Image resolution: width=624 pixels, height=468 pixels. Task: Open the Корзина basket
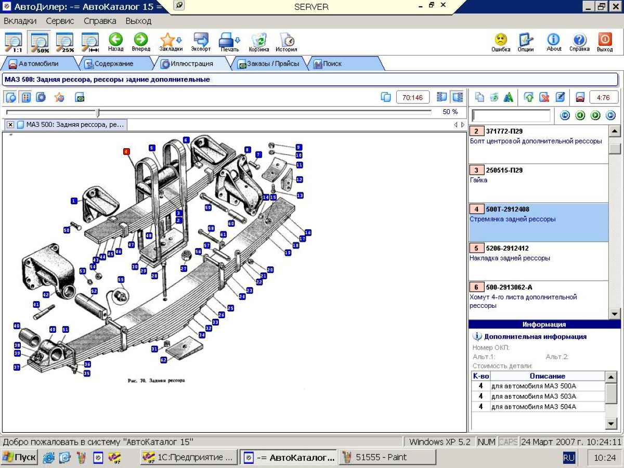pyautogui.click(x=259, y=42)
